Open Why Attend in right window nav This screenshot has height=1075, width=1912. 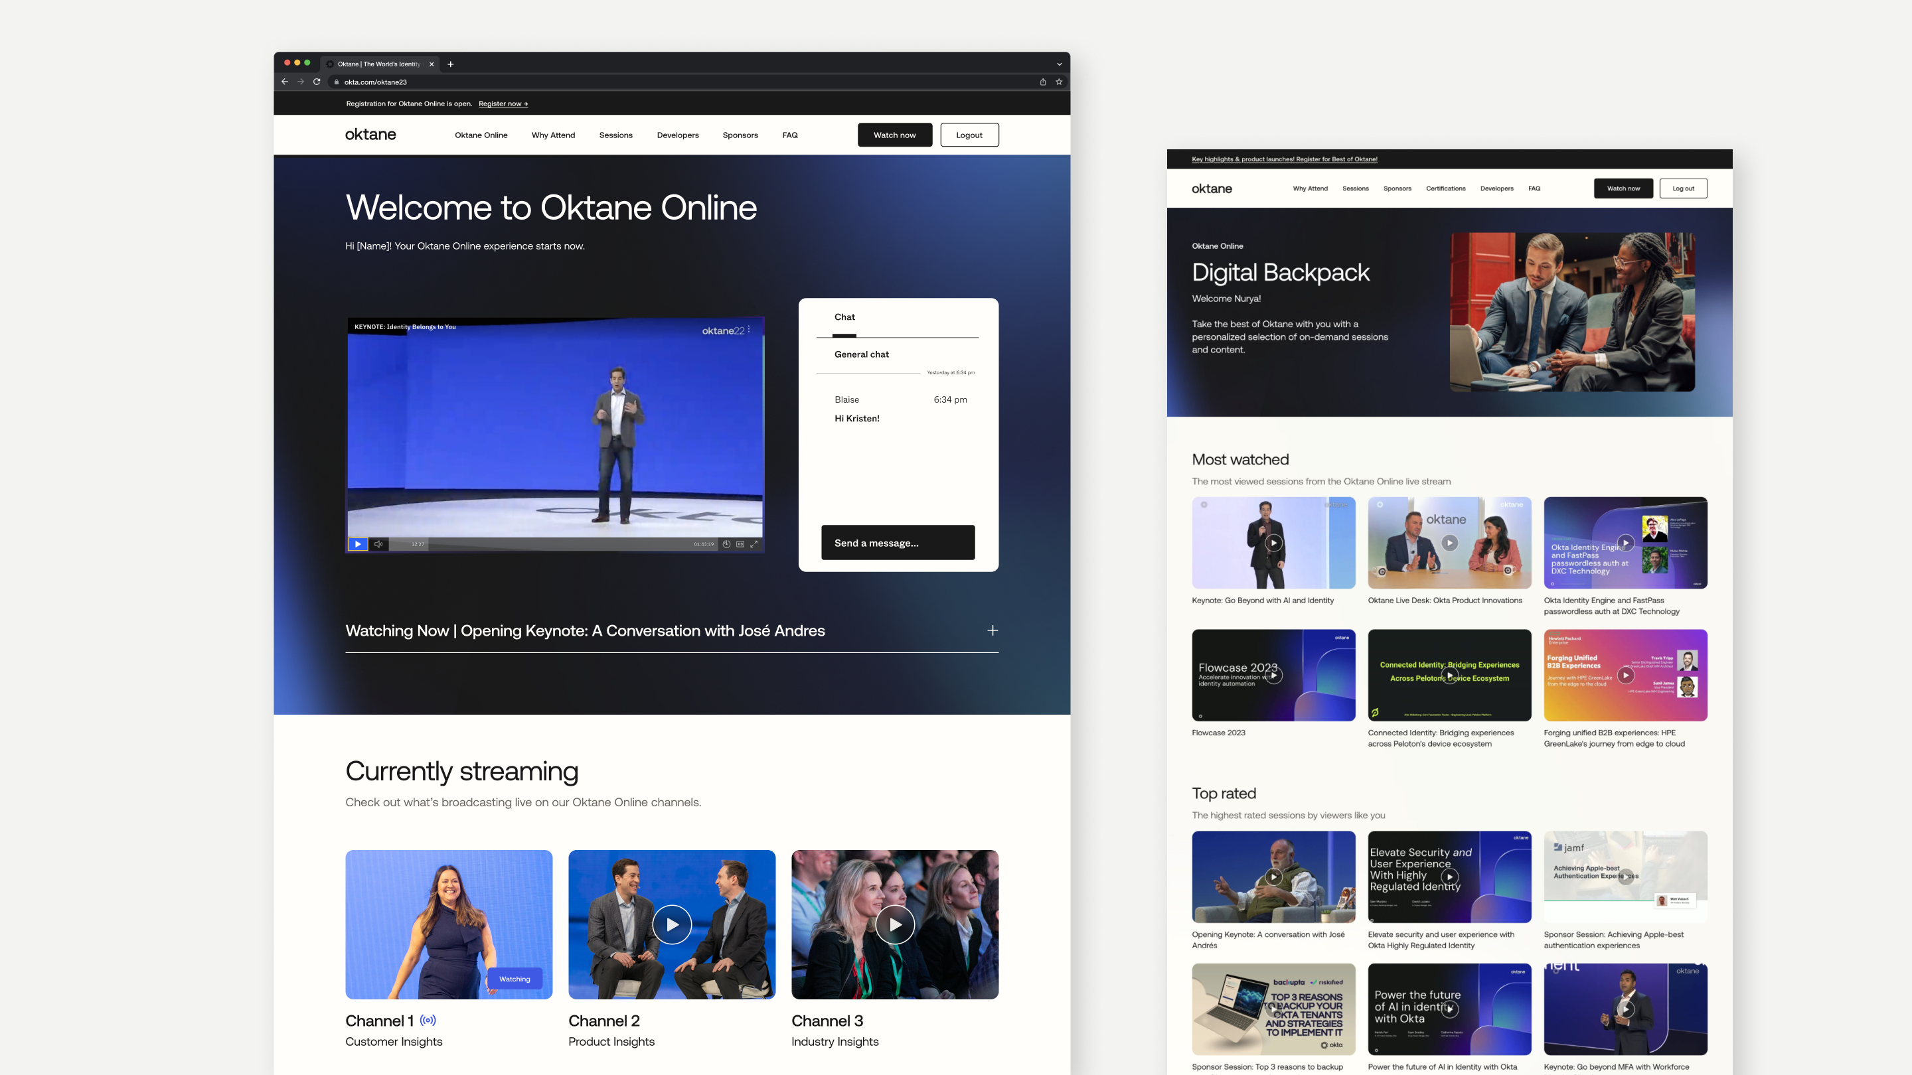(1310, 188)
